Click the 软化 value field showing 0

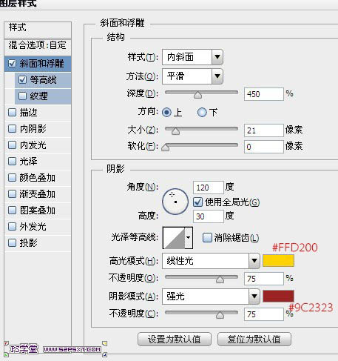tap(264, 147)
